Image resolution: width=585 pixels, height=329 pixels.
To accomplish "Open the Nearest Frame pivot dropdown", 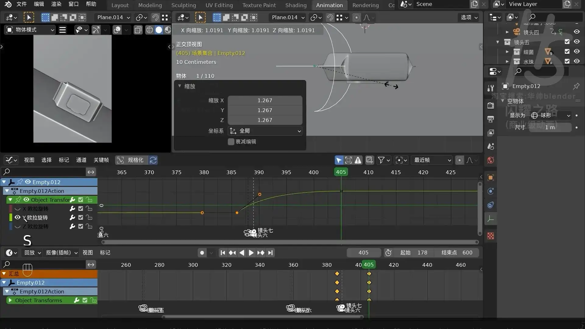I will (432, 160).
